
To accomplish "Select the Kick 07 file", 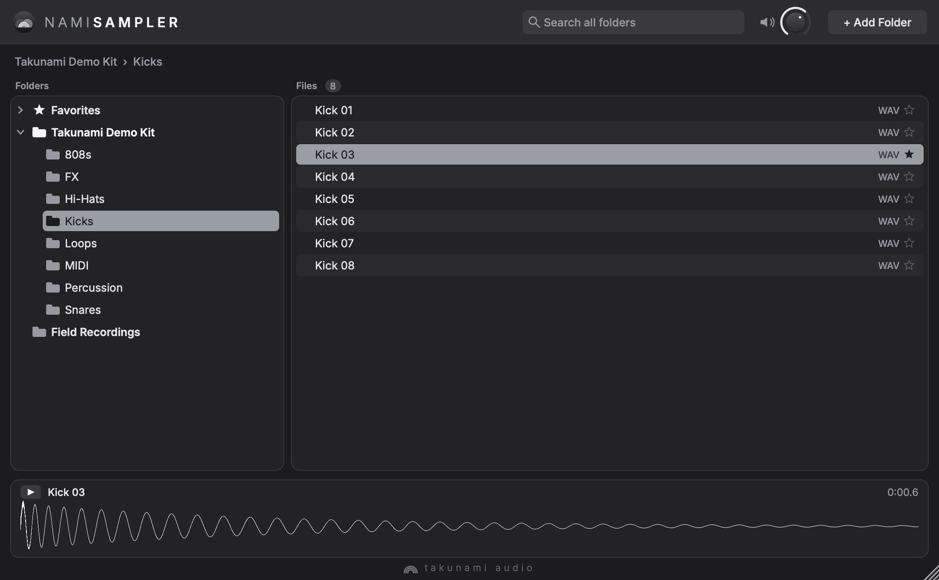I will 610,243.
